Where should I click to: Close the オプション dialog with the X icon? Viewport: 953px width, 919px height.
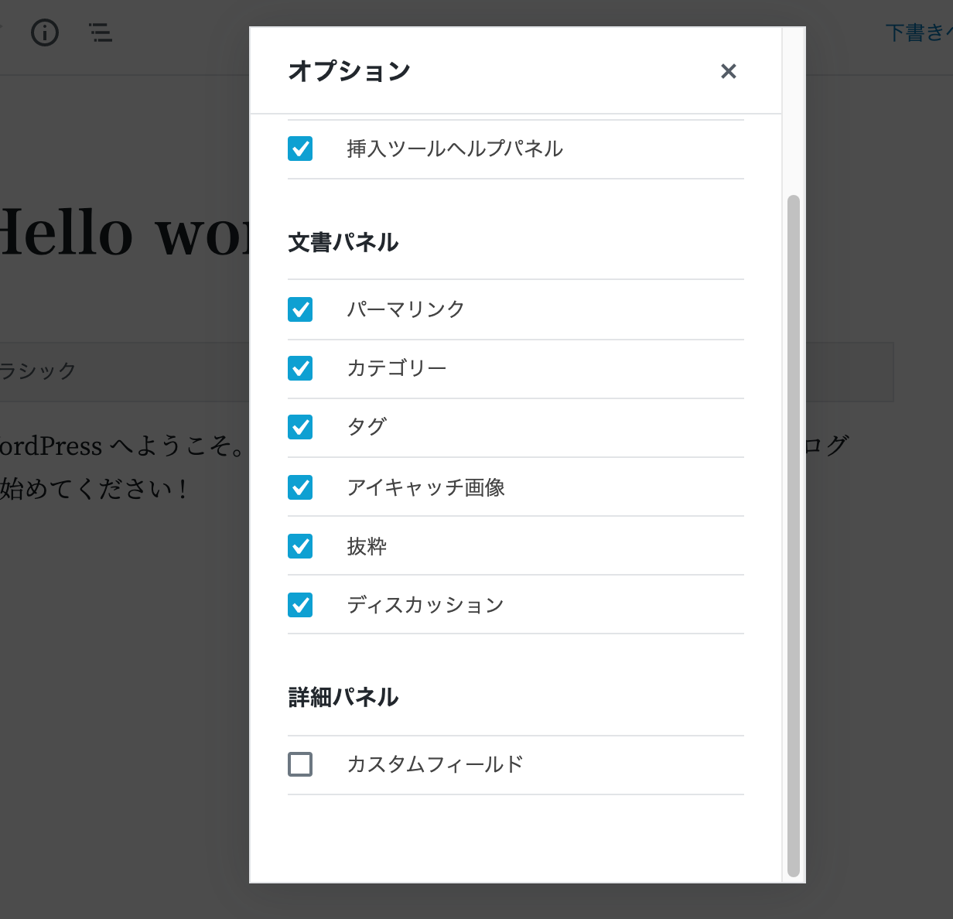tap(728, 71)
